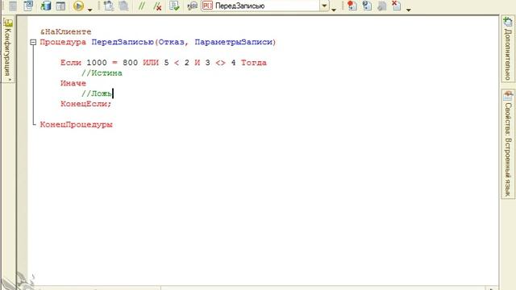
Task: Open the Свойства: Встроенный язык side tab
Action: tap(508, 143)
